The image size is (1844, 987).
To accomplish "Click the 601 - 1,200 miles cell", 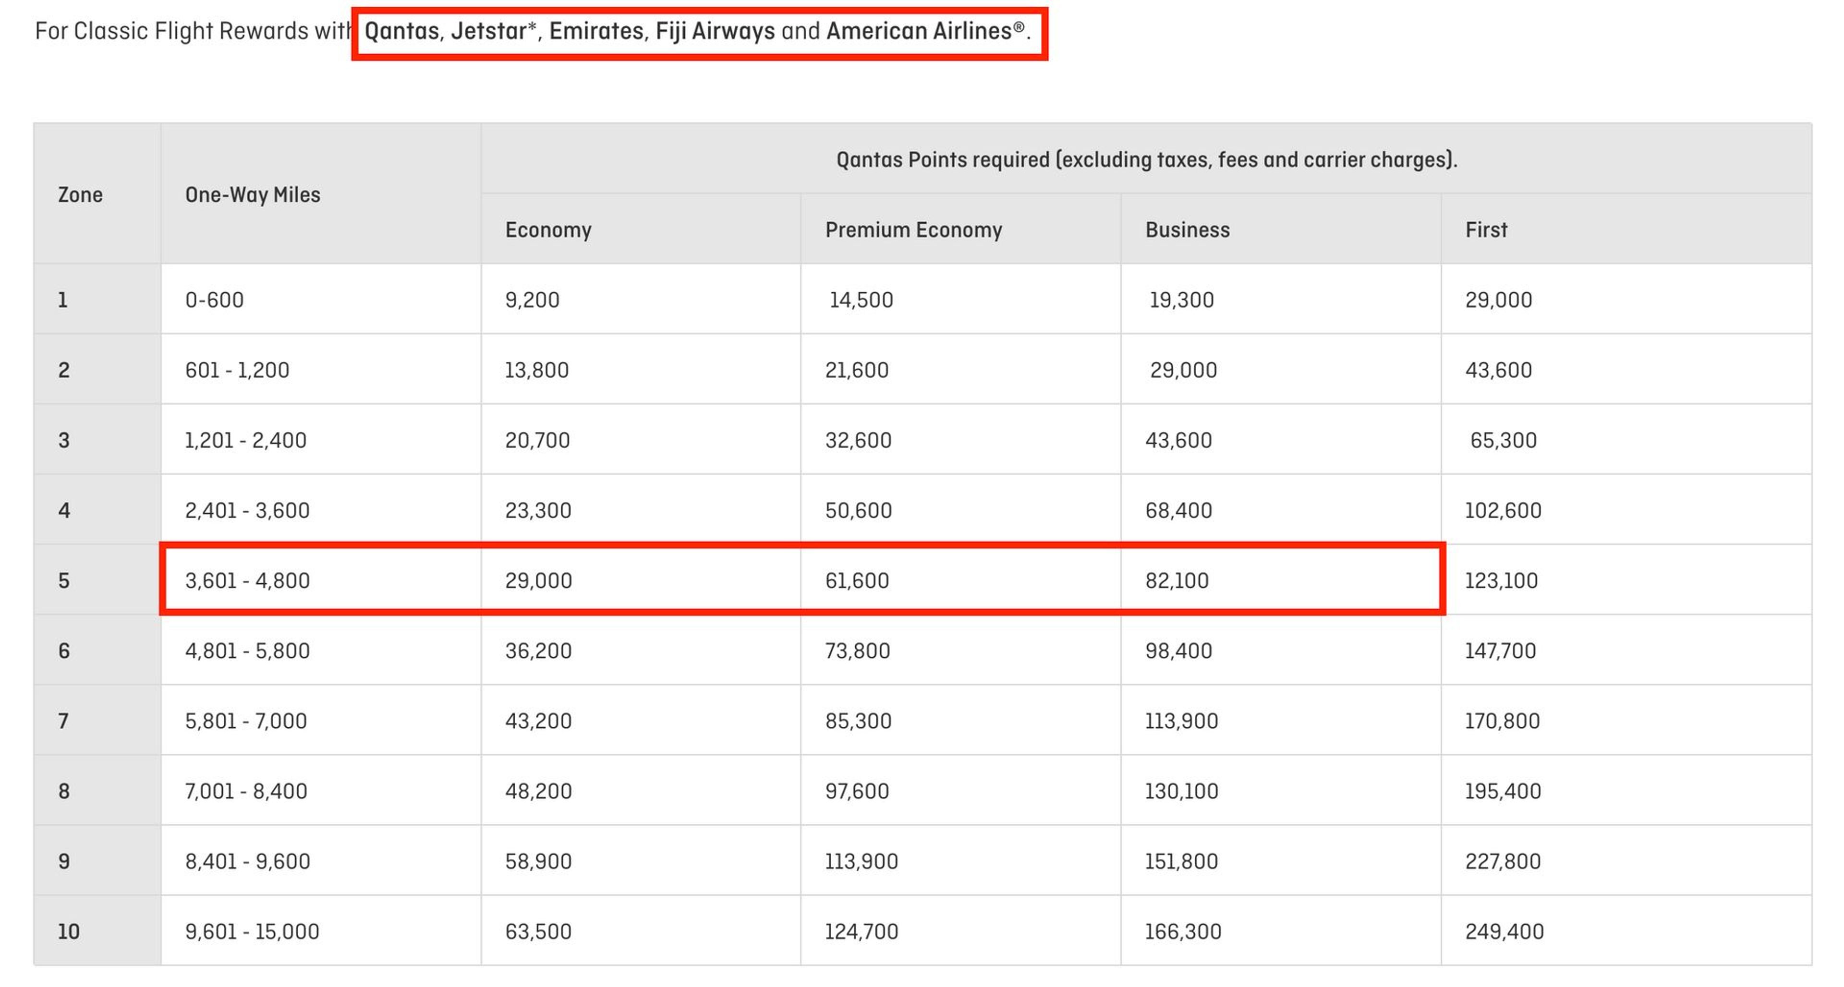I will pyautogui.click(x=321, y=369).
